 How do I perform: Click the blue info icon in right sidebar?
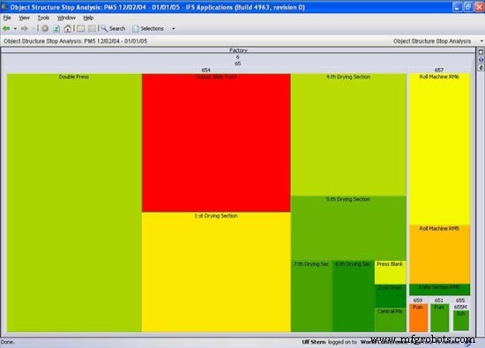[481, 60]
